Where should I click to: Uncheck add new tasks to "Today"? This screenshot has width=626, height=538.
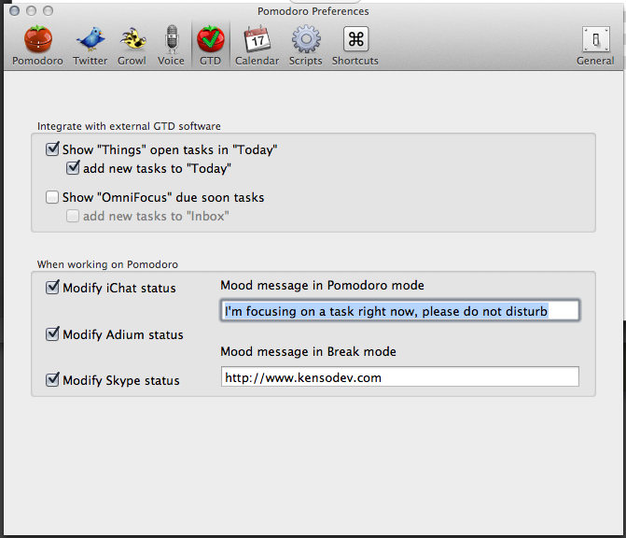click(x=73, y=168)
